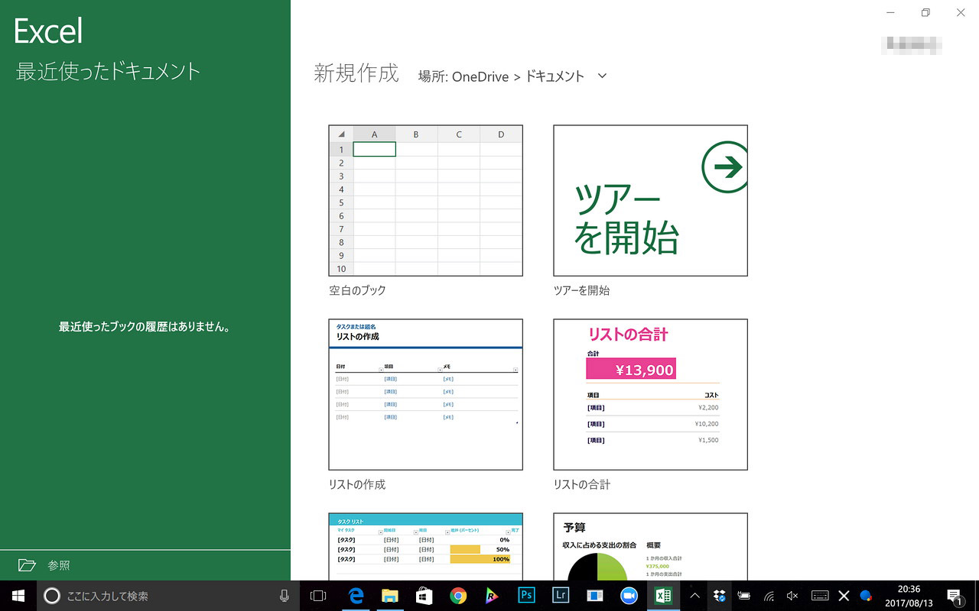The height and width of the screenshot is (611, 979).
Task: Open Zoom from taskbar
Action: [x=629, y=596]
